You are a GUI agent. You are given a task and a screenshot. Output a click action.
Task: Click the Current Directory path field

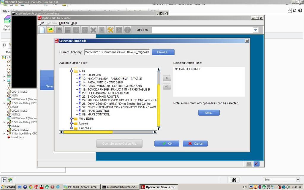(x=117, y=52)
